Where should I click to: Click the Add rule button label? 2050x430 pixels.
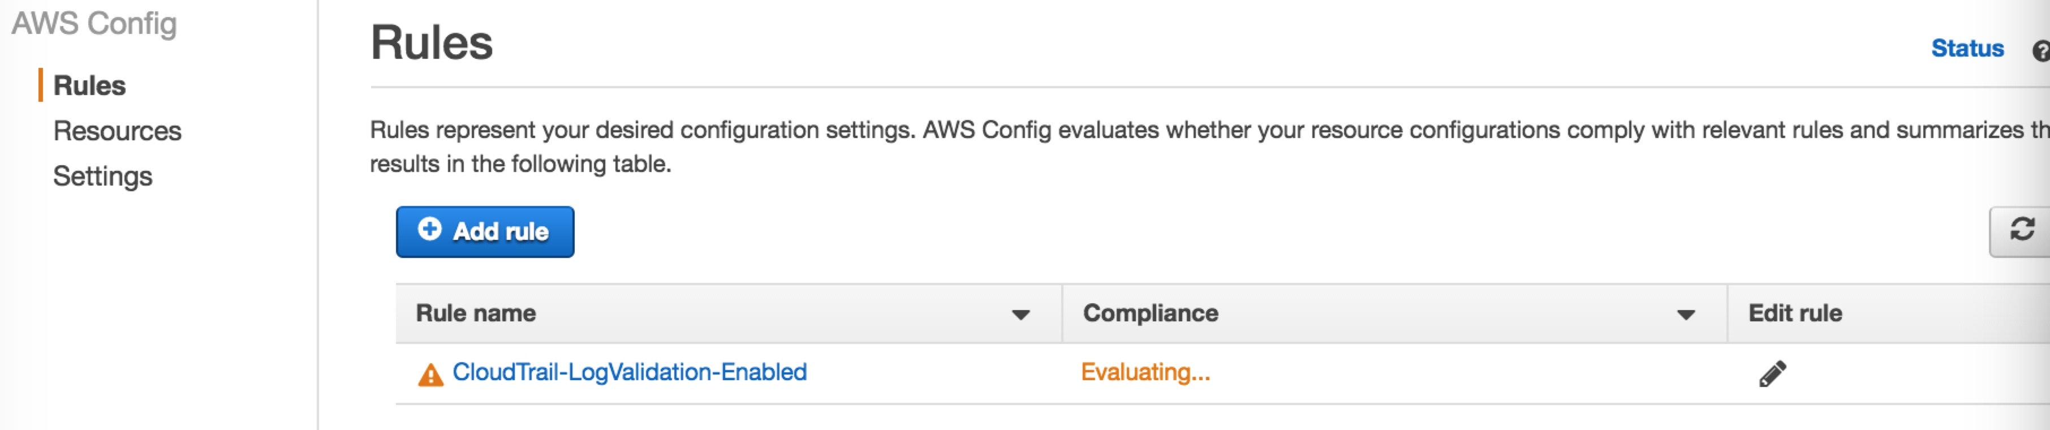501,232
